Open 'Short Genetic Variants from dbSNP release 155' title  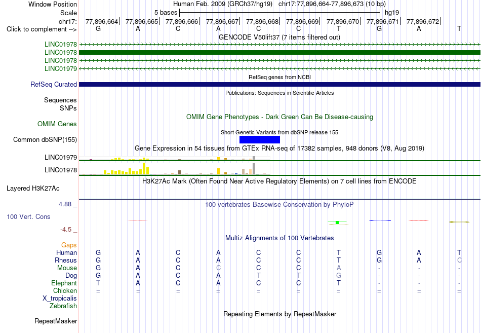279,132
